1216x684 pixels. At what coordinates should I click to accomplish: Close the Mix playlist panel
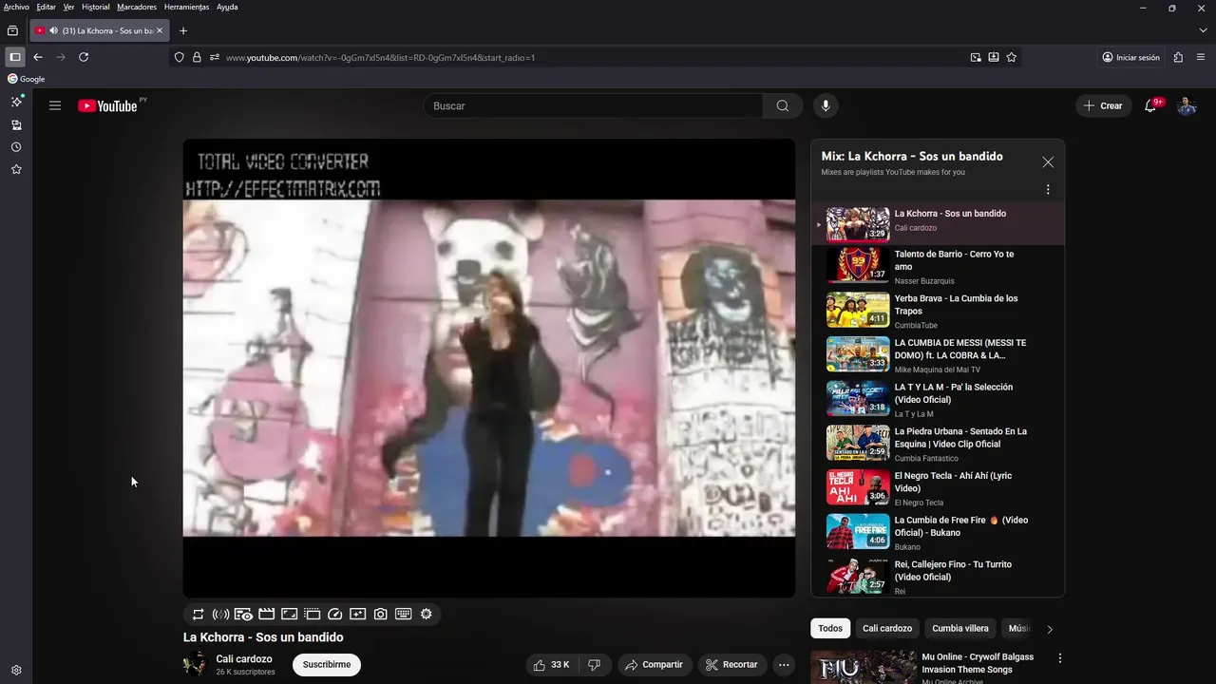point(1048,162)
